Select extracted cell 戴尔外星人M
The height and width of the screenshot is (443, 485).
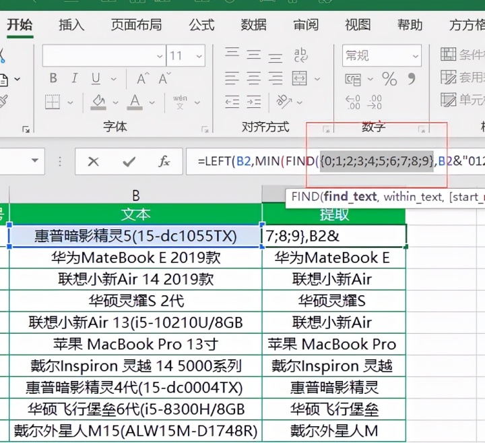(333, 431)
